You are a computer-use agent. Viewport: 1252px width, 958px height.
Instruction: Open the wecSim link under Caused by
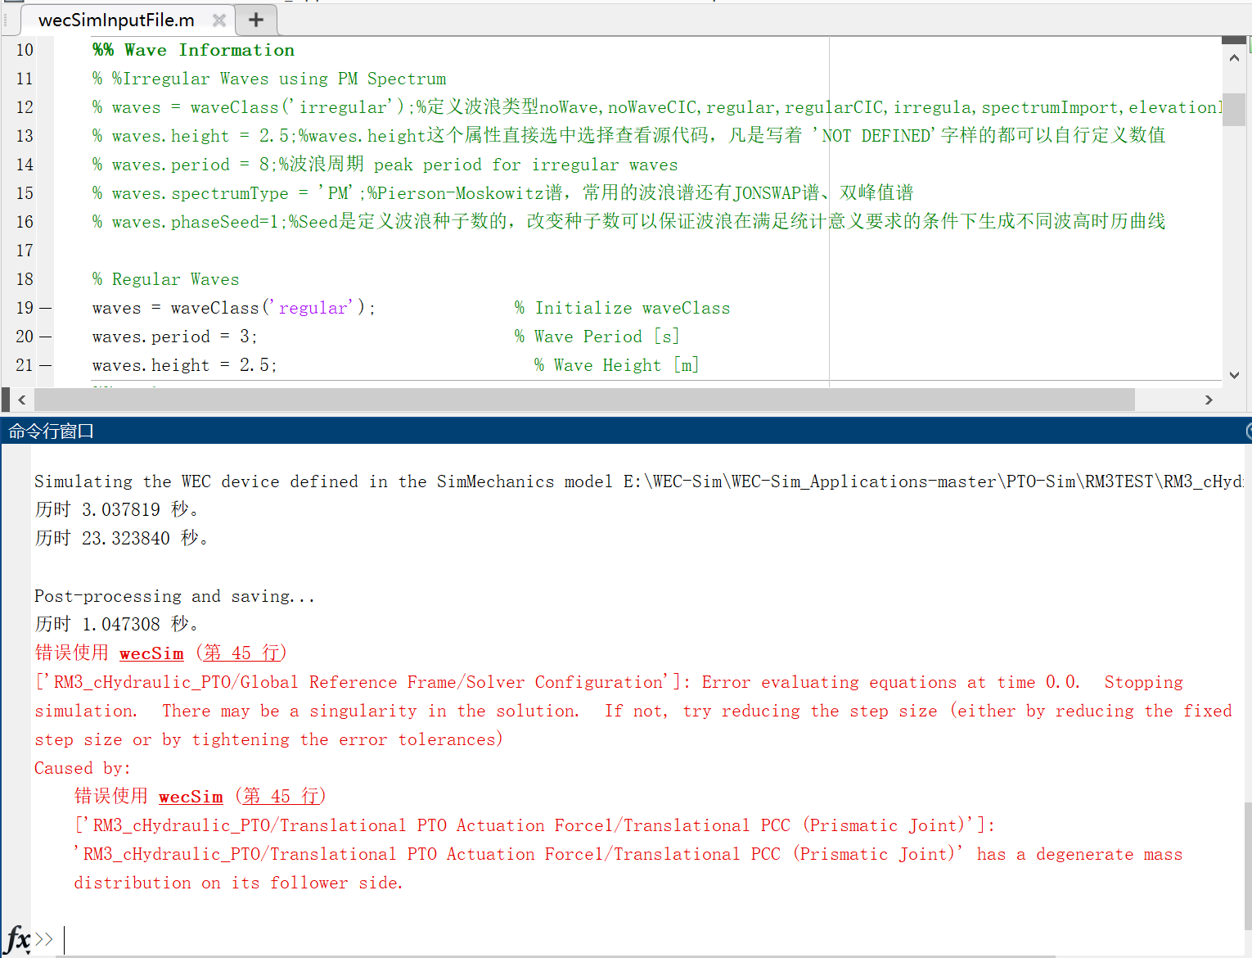coord(191,796)
